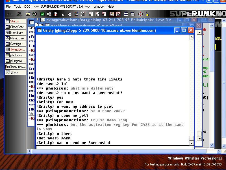Open the Tools menu
The image size is (226, 170).
click(18, 6)
